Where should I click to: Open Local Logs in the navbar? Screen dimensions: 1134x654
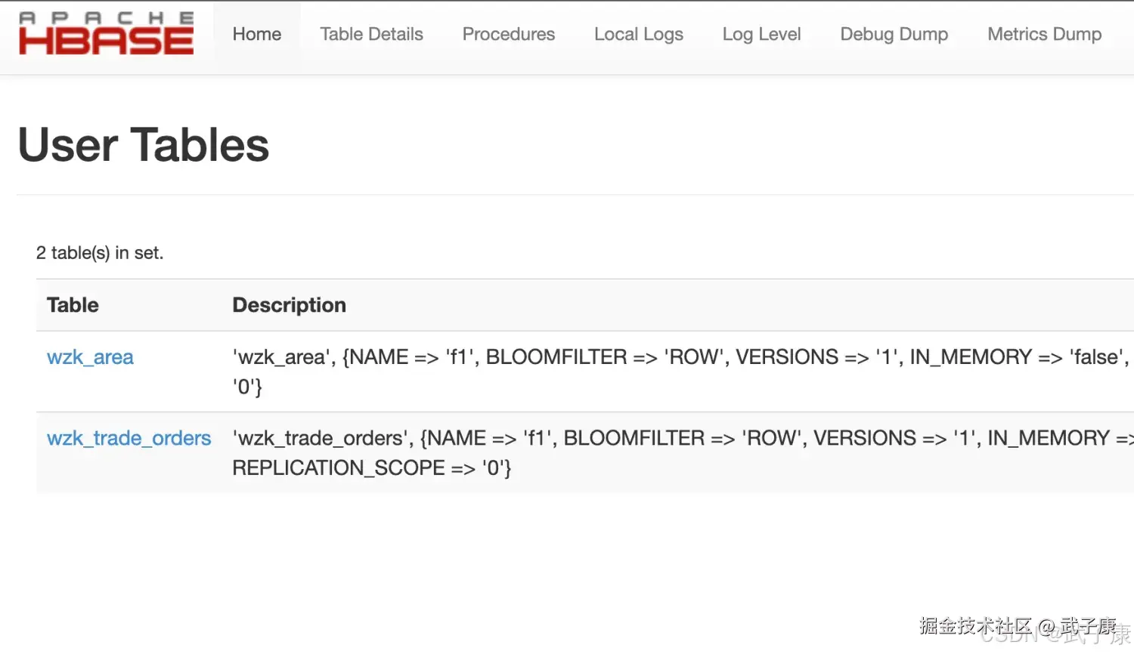[639, 35]
